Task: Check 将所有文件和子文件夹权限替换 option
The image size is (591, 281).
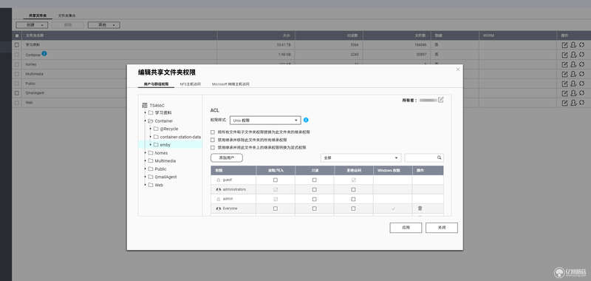Action: click(213, 132)
